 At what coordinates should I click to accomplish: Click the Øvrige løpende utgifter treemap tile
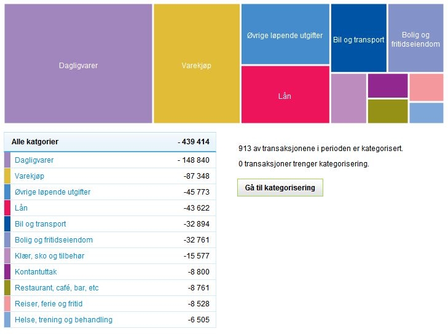point(285,34)
